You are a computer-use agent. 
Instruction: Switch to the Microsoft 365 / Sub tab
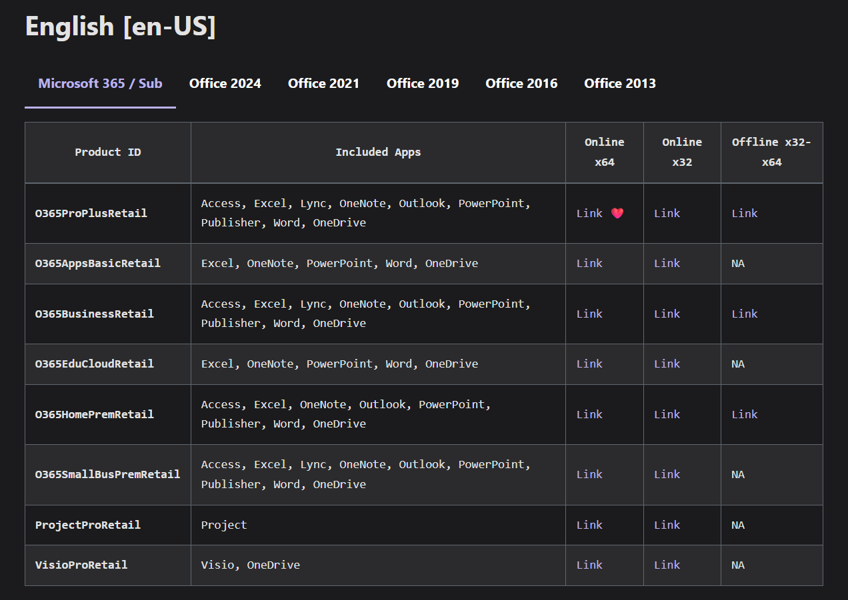[x=100, y=83]
